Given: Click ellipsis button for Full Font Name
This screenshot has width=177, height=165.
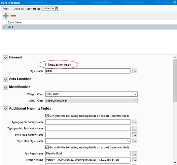Looking at the screenshot, I should click(x=135, y=153).
